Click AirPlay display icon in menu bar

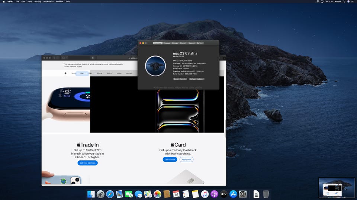click(x=322, y=1)
